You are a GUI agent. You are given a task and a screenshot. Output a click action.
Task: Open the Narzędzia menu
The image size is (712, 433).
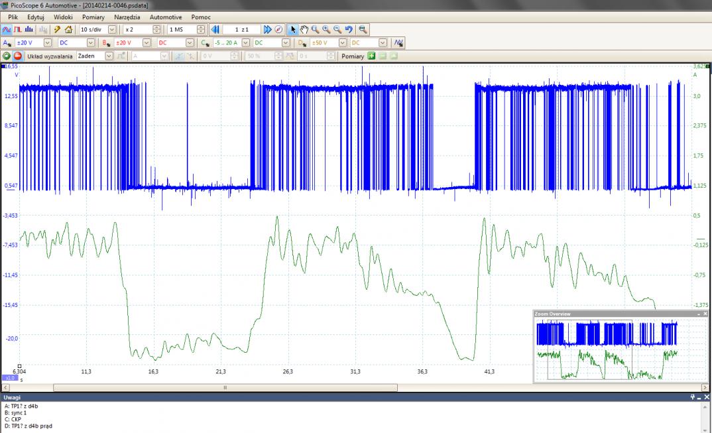coord(127,17)
